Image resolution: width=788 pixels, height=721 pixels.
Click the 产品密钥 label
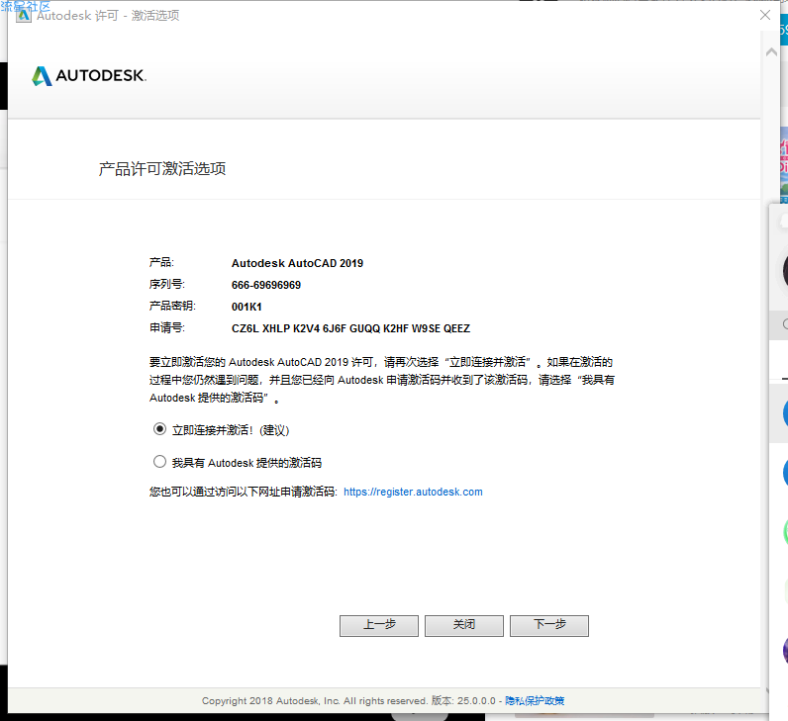point(172,306)
